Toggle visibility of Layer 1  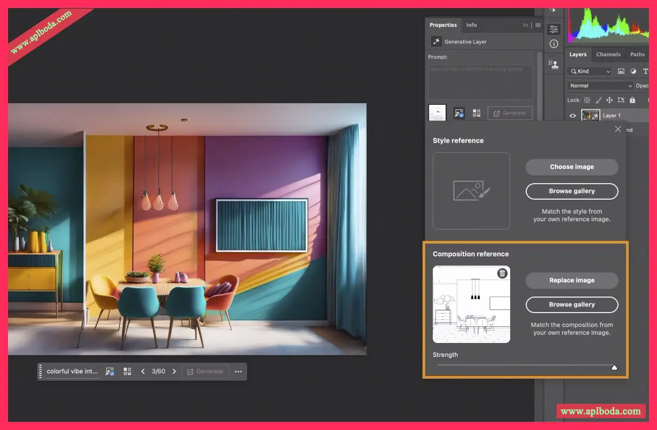pos(573,115)
